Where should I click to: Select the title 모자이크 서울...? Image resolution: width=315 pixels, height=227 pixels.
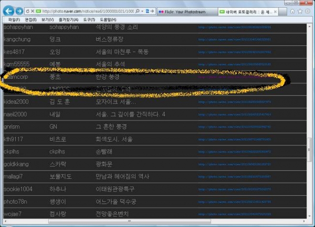115,102
